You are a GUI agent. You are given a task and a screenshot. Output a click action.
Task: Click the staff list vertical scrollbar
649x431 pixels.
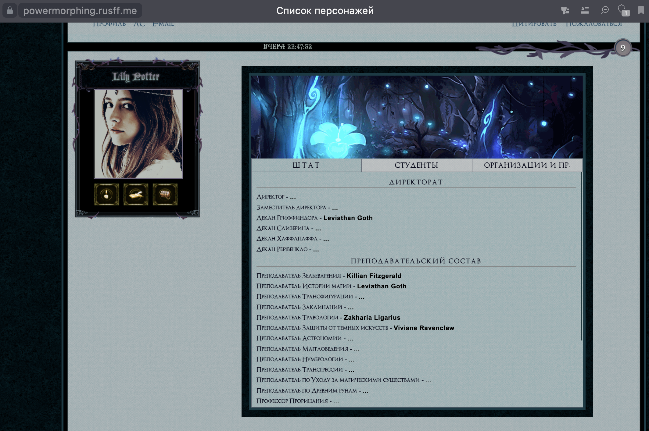click(581, 256)
